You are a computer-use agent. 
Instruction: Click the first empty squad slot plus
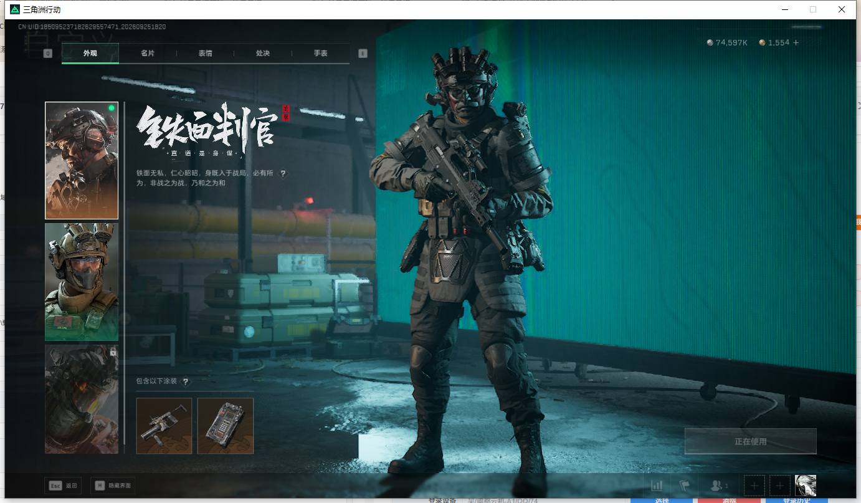754,486
